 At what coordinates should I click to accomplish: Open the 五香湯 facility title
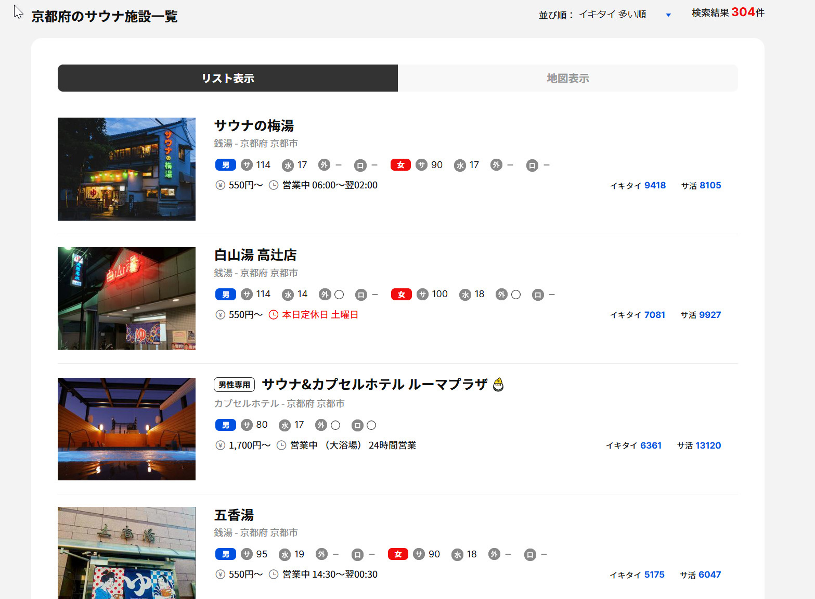click(234, 515)
